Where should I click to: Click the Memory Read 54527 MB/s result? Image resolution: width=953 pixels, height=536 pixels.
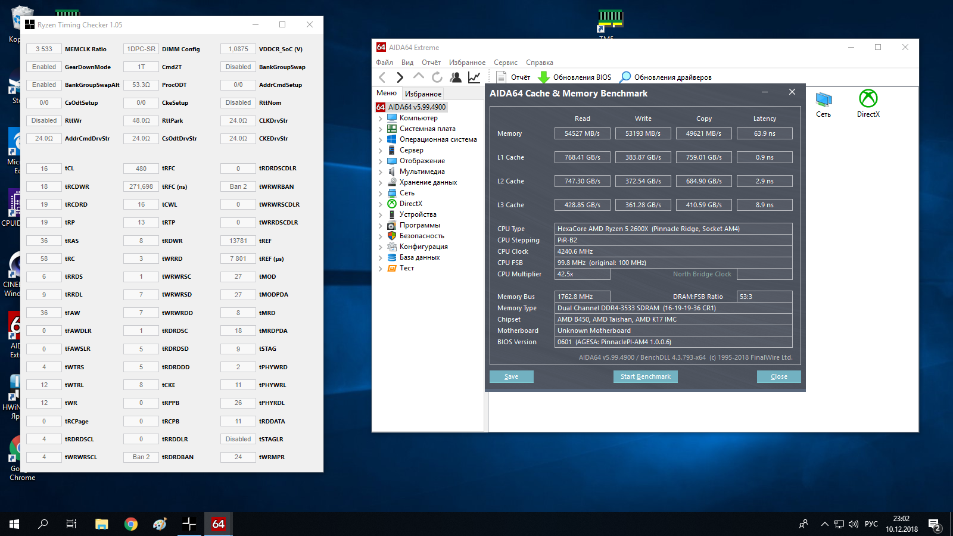click(x=583, y=133)
